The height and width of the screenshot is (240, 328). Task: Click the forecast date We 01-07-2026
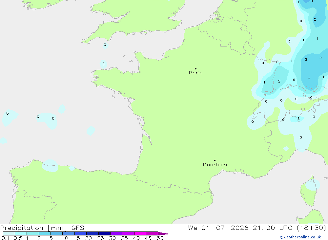point(218,228)
